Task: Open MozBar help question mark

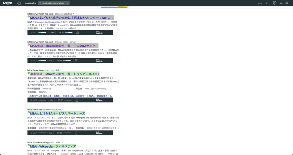Action: coord(267,3)
